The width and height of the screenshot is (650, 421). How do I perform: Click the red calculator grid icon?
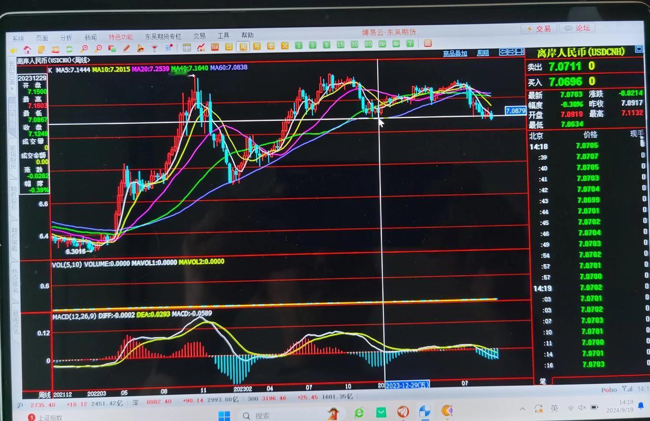tap(428, 43)
